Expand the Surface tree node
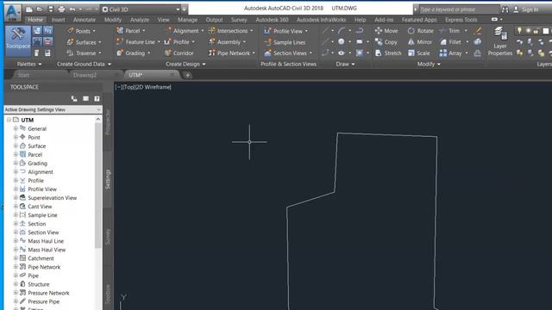 click(16, 146)
